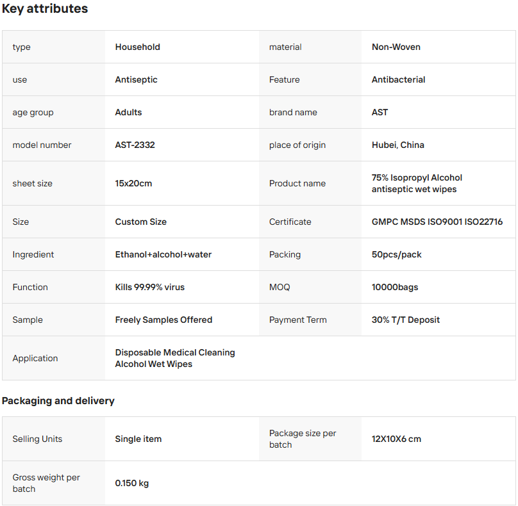Click the Non-Woven material value

[x=396, y=47]
